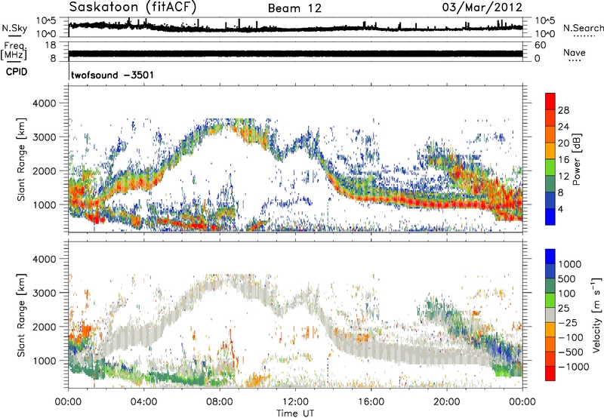
Task: Click the date '03/Mar/2012'
Action: tap(482, 8)
